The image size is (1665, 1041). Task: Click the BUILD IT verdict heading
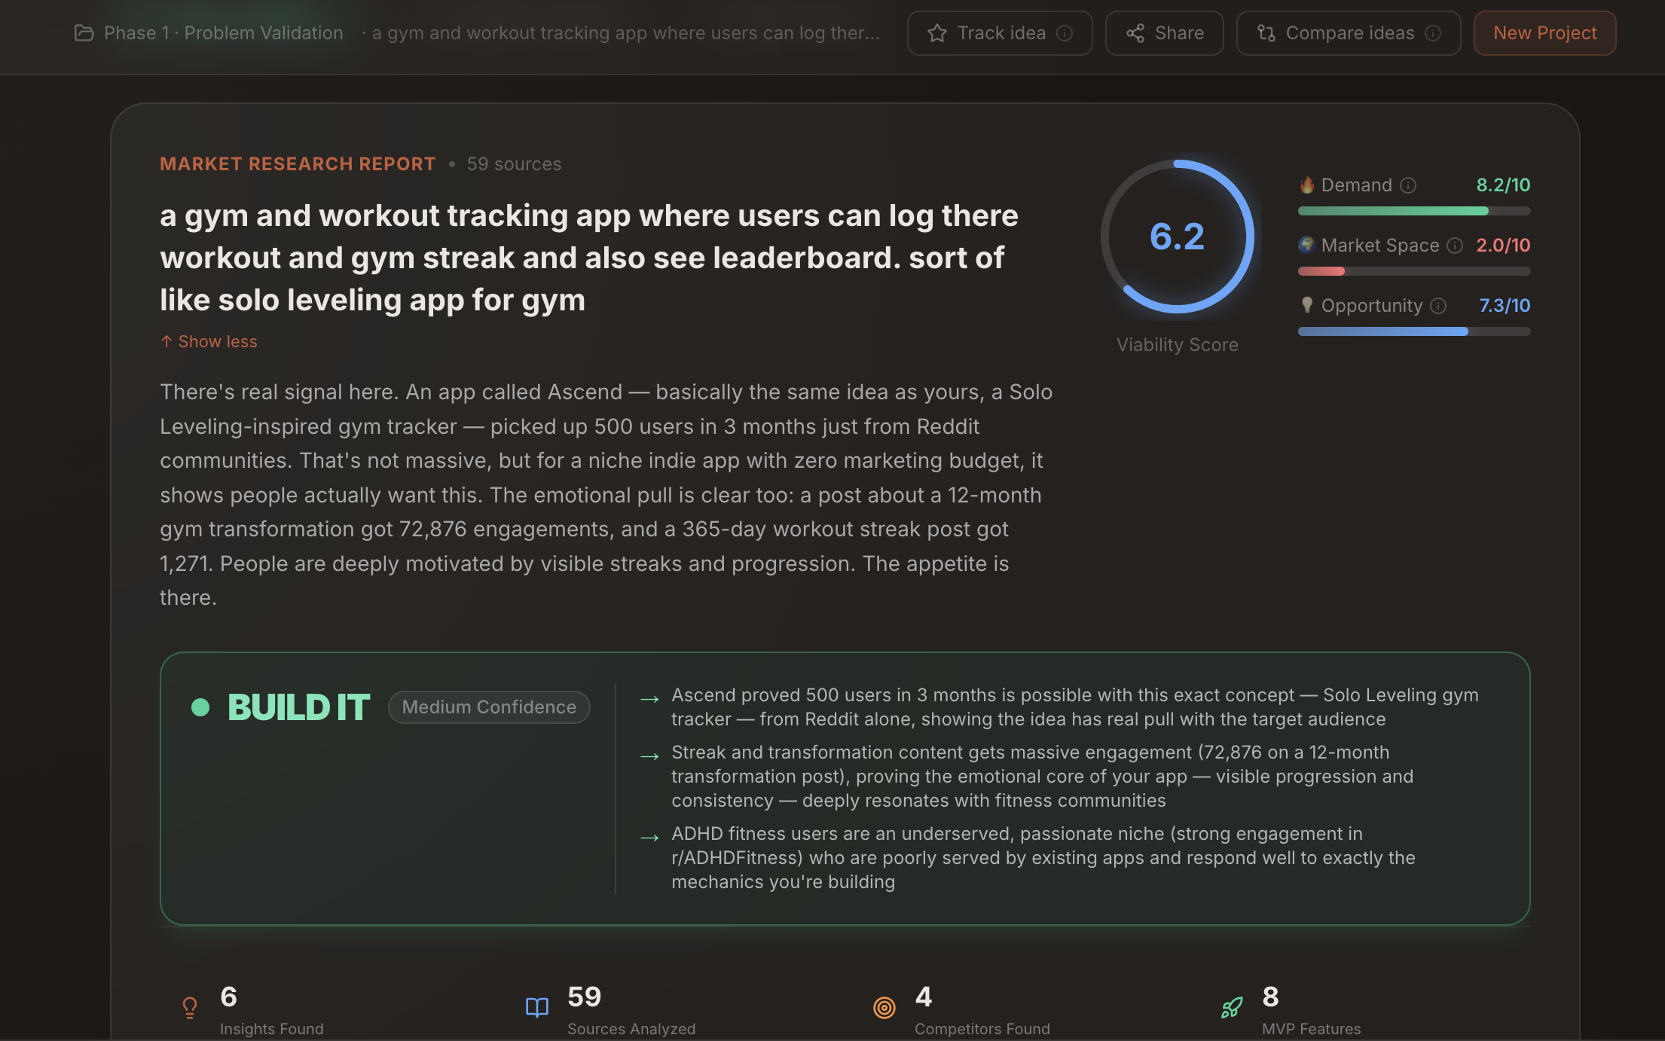click(x=298, y=707)
